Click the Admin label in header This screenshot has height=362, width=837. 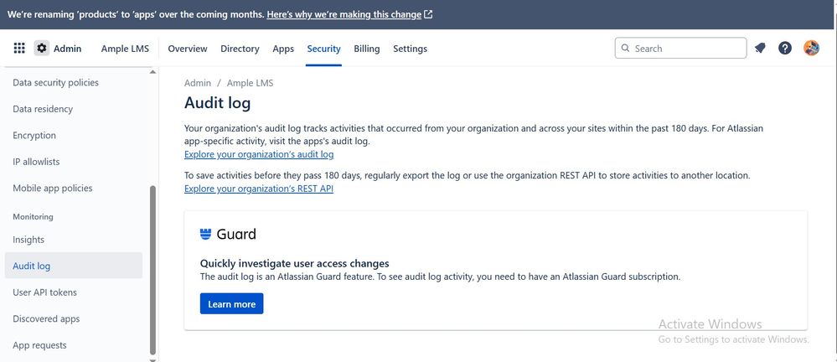pos(67,49)
